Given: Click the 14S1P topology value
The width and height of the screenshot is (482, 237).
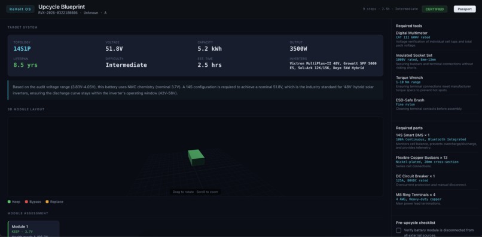Looking at the screenshot, I should [22, 49].
